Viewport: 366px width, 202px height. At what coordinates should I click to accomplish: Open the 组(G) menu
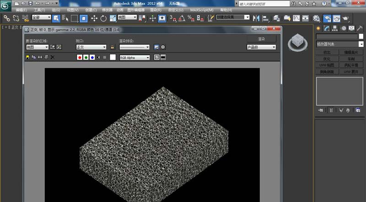56,10
